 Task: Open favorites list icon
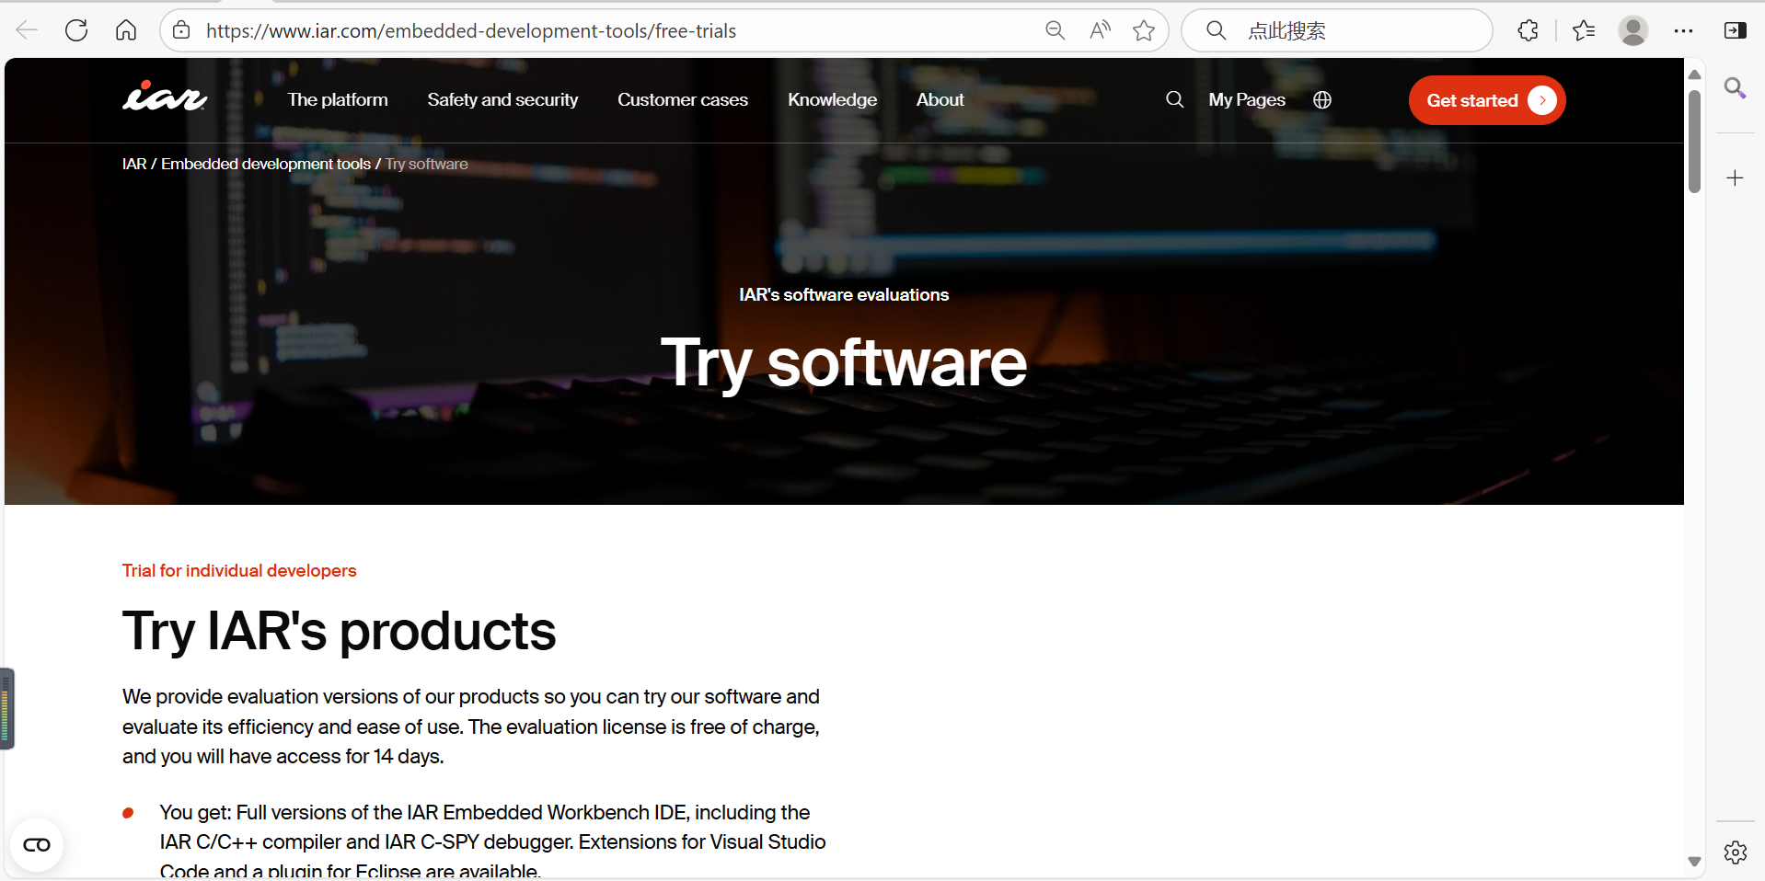pyautogui.click(x=1584, y=30)
